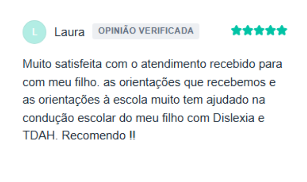Click the second rating star

248,30
